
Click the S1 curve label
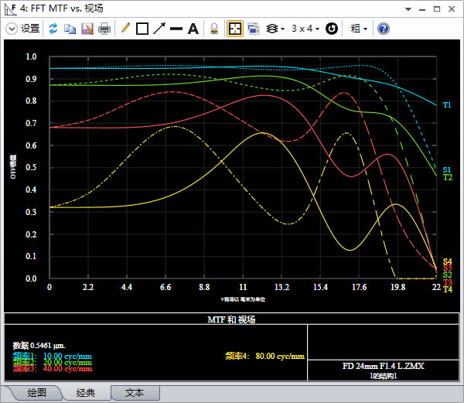pyautogui.click(x=447, y=170)
